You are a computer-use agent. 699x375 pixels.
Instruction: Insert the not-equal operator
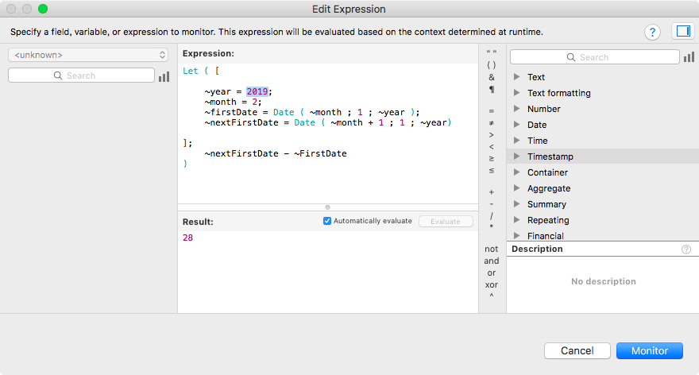click(491, 123)
